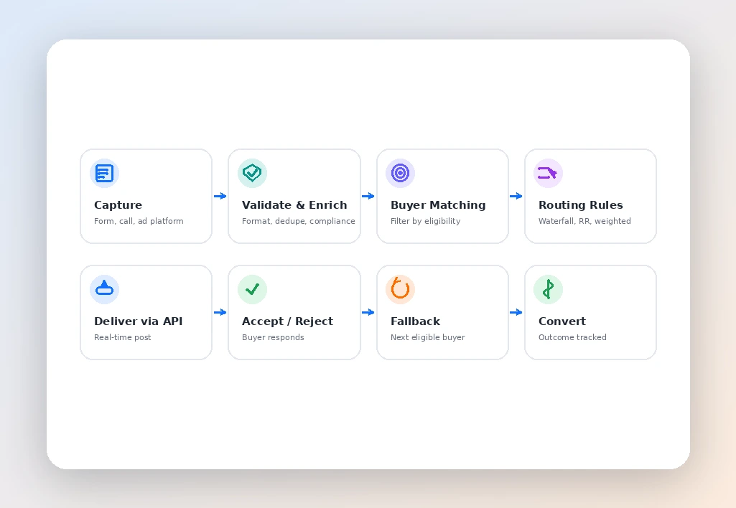736x508 pixels.
Task: Select the Accept / Reject checkmark icon
Action: click(x=252, y=289)
